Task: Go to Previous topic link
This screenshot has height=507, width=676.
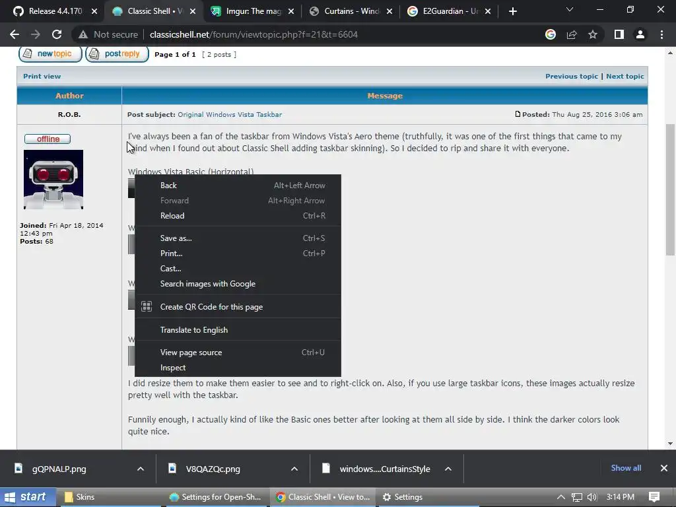Action: tap(571, 77)
